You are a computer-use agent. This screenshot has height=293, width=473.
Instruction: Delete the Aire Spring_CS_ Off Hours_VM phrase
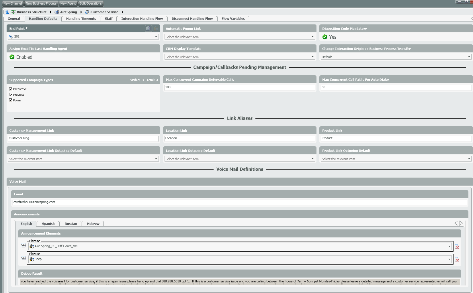[457, 247]
